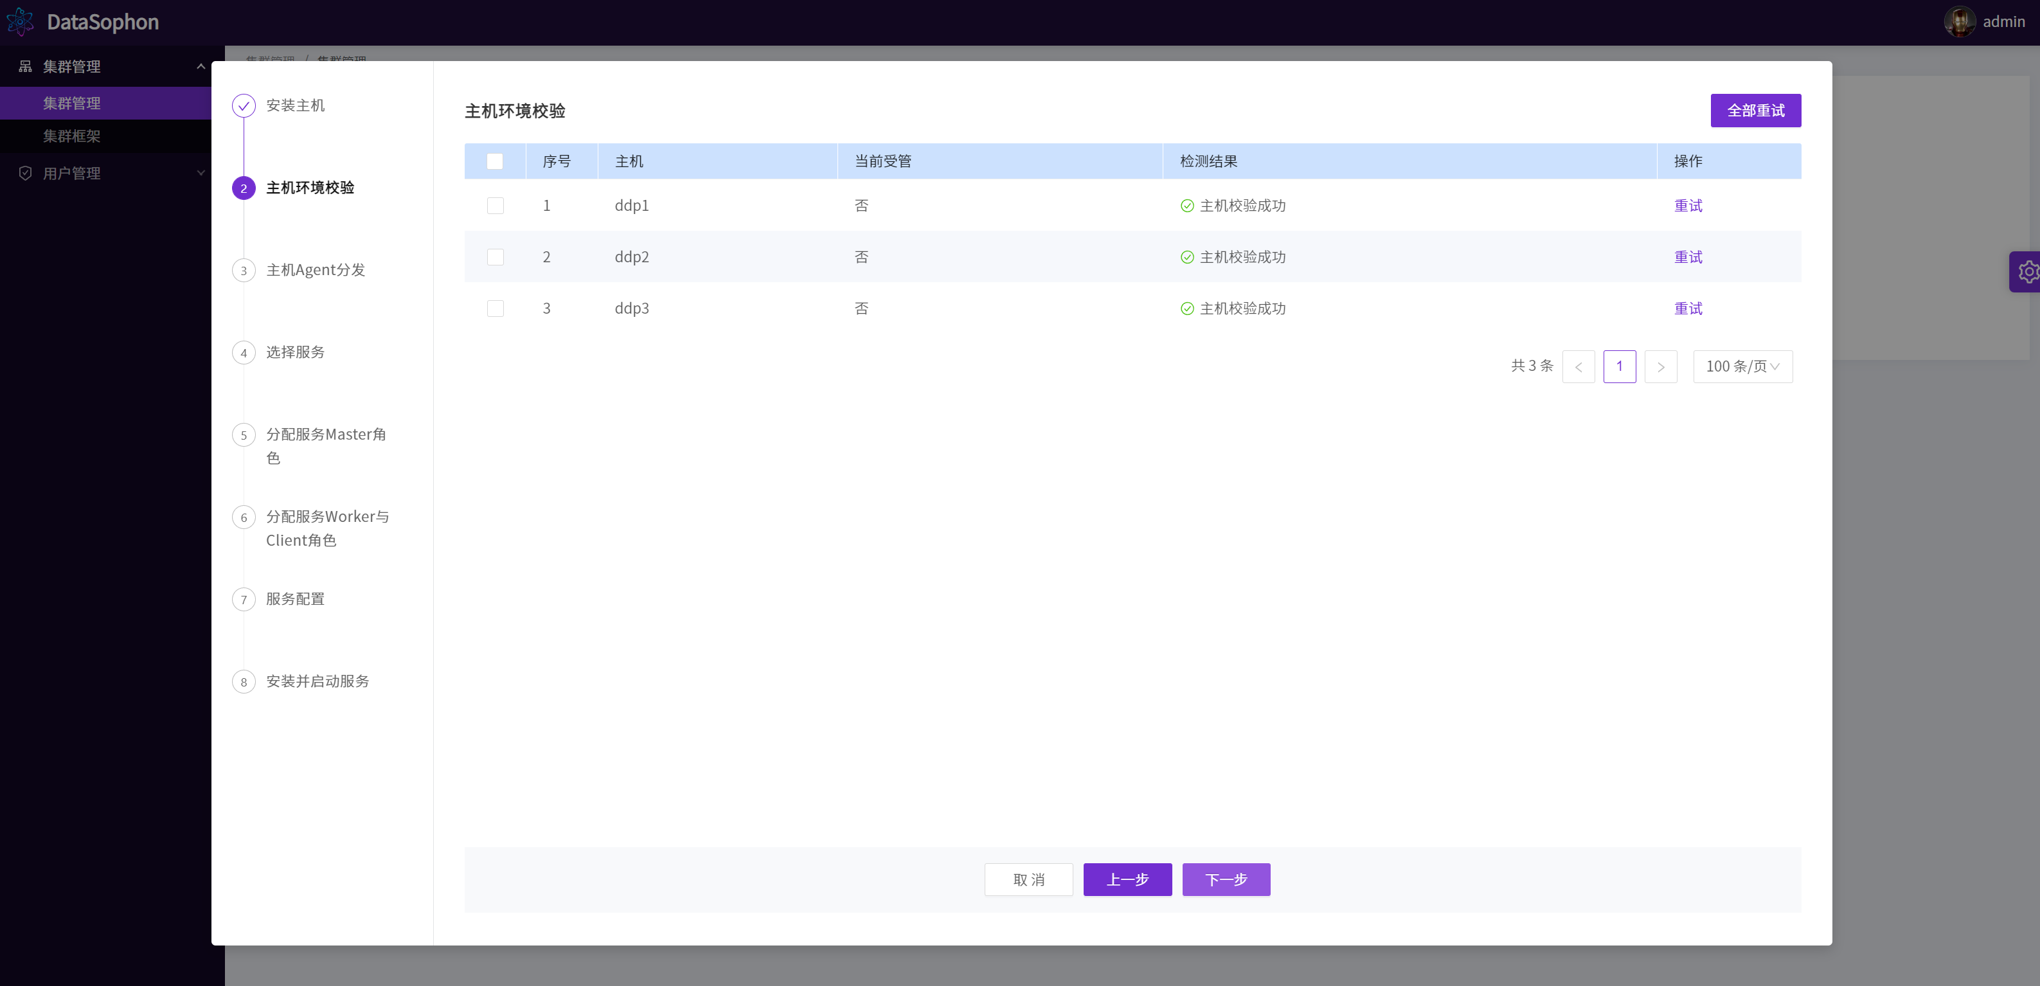Select the 主机环境校验 step label
This screenshot has width=2040, height=986.
(x=310, y=188)
